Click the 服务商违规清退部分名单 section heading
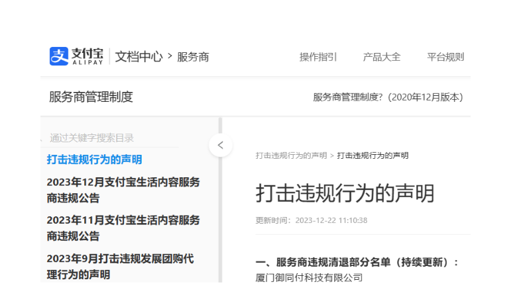The height and width of the screenshot is (303, 513). pyautogui.click(x=357, y=262)
